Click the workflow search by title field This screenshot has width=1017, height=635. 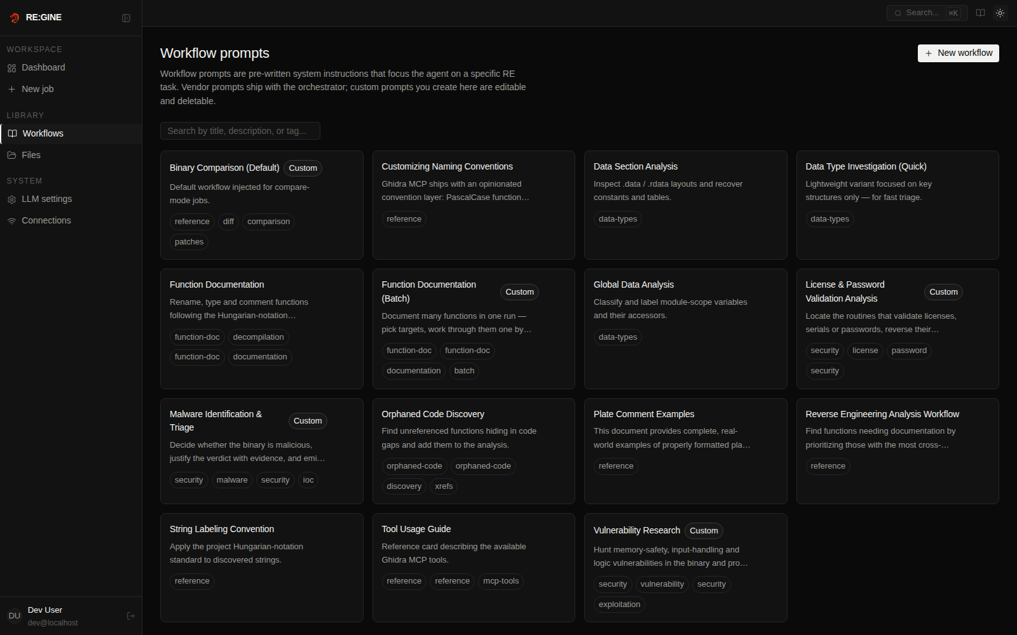pyautogui.click(x=240, y=131)
